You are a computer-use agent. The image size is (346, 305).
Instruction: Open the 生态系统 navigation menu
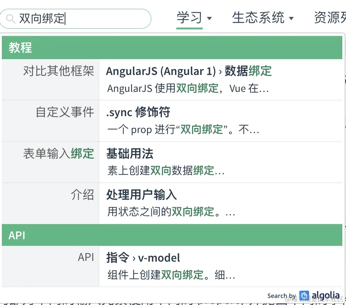pyautogui.click(x=258, y=18)
